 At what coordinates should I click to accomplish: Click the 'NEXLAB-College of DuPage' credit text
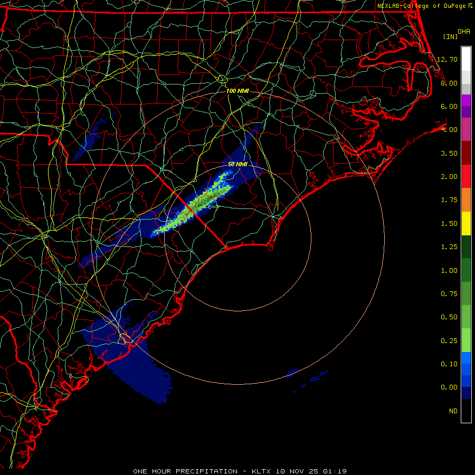(x=422, y=6)
